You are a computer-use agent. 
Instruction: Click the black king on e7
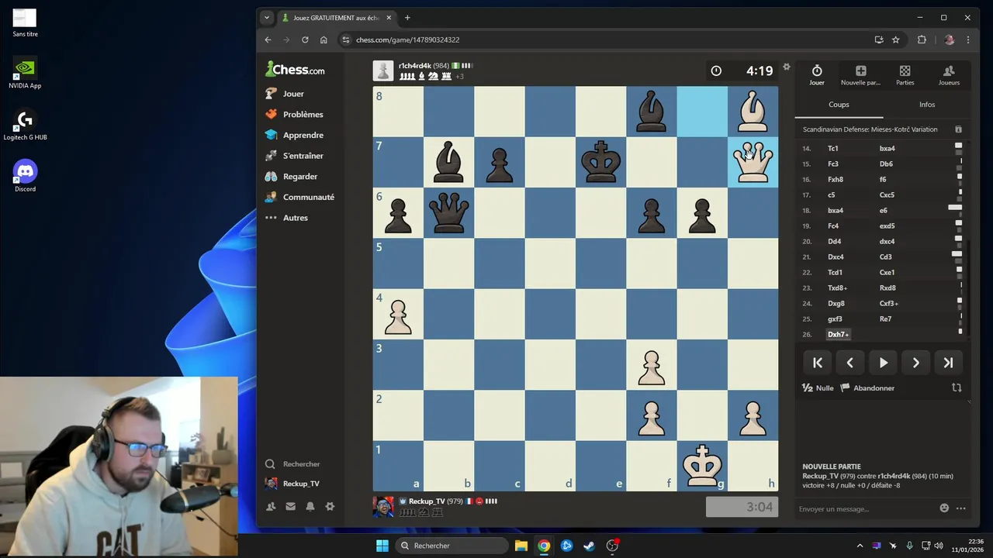[x=600, y=162]
